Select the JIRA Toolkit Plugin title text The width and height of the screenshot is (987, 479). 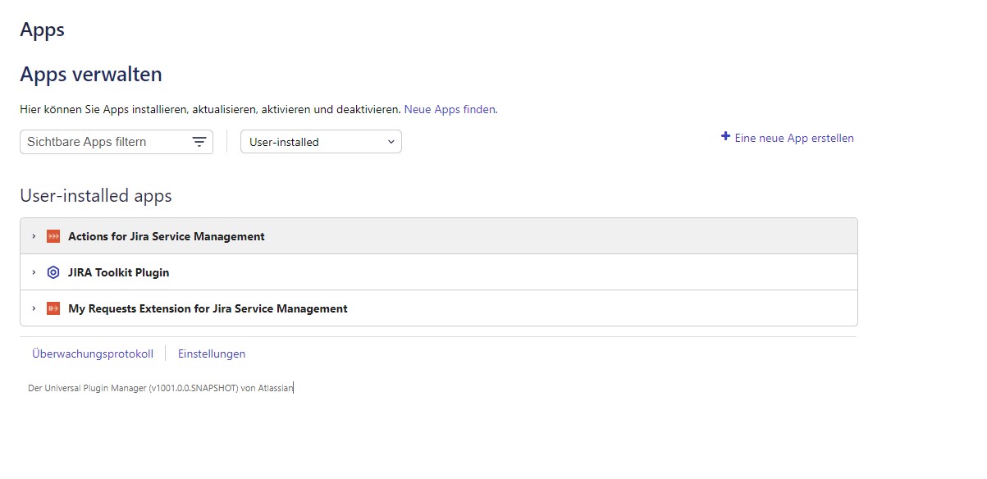119,272
